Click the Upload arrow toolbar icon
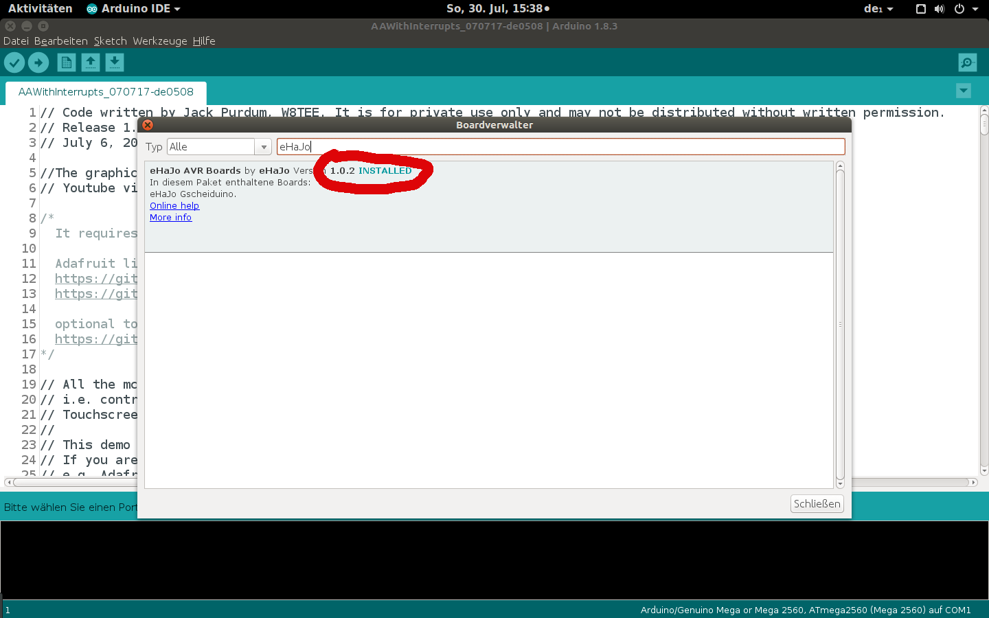The image size is (989, 618). 38,62
